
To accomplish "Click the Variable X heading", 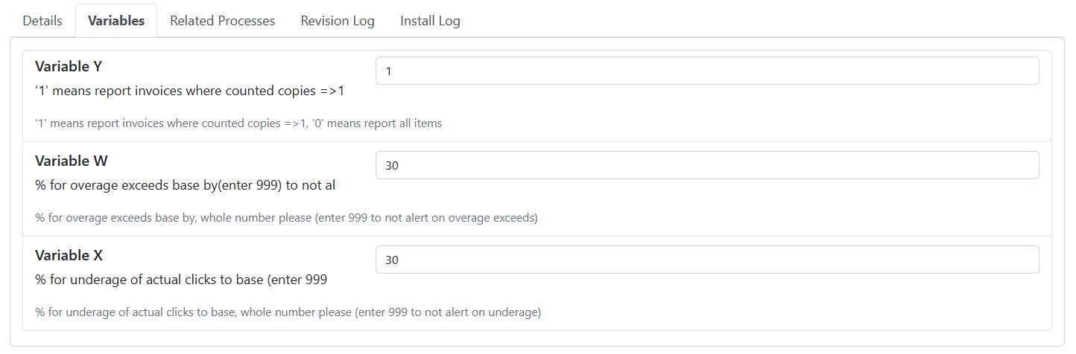I will 69,255.
